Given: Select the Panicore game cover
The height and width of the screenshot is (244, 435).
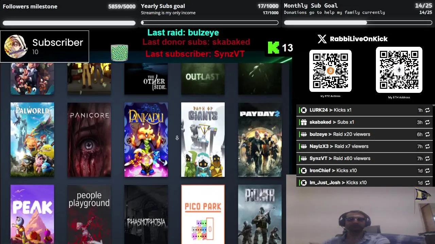Looking at the screenshot, I should pyautogui.click(x=89, y=140).
